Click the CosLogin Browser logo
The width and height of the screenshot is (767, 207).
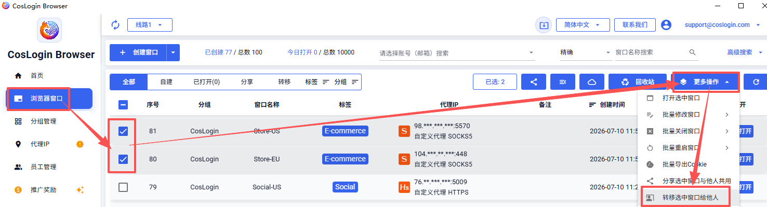(x=50, y=30)
